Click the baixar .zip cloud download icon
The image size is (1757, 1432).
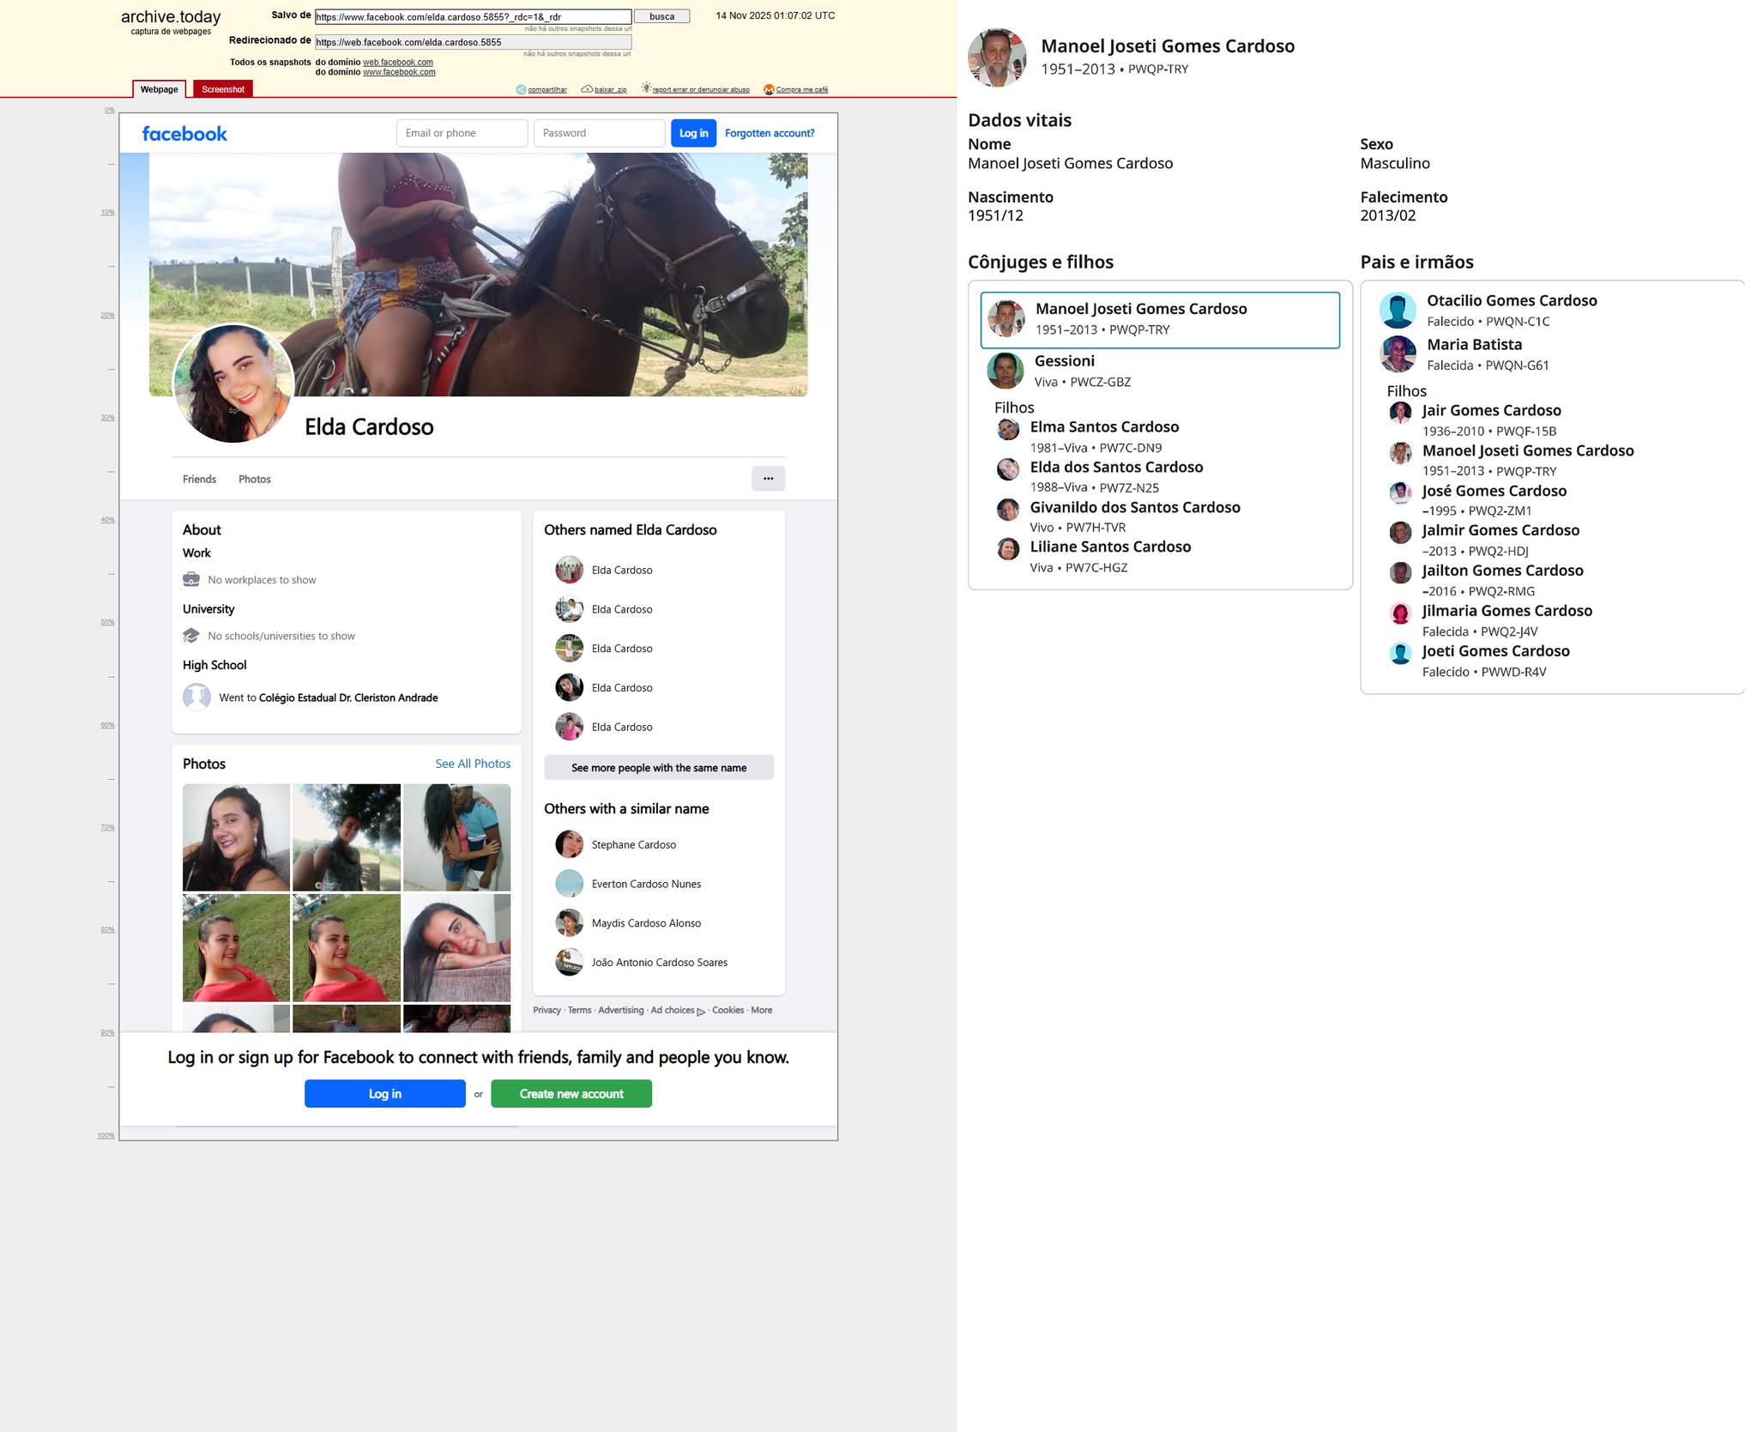point(587,89)
